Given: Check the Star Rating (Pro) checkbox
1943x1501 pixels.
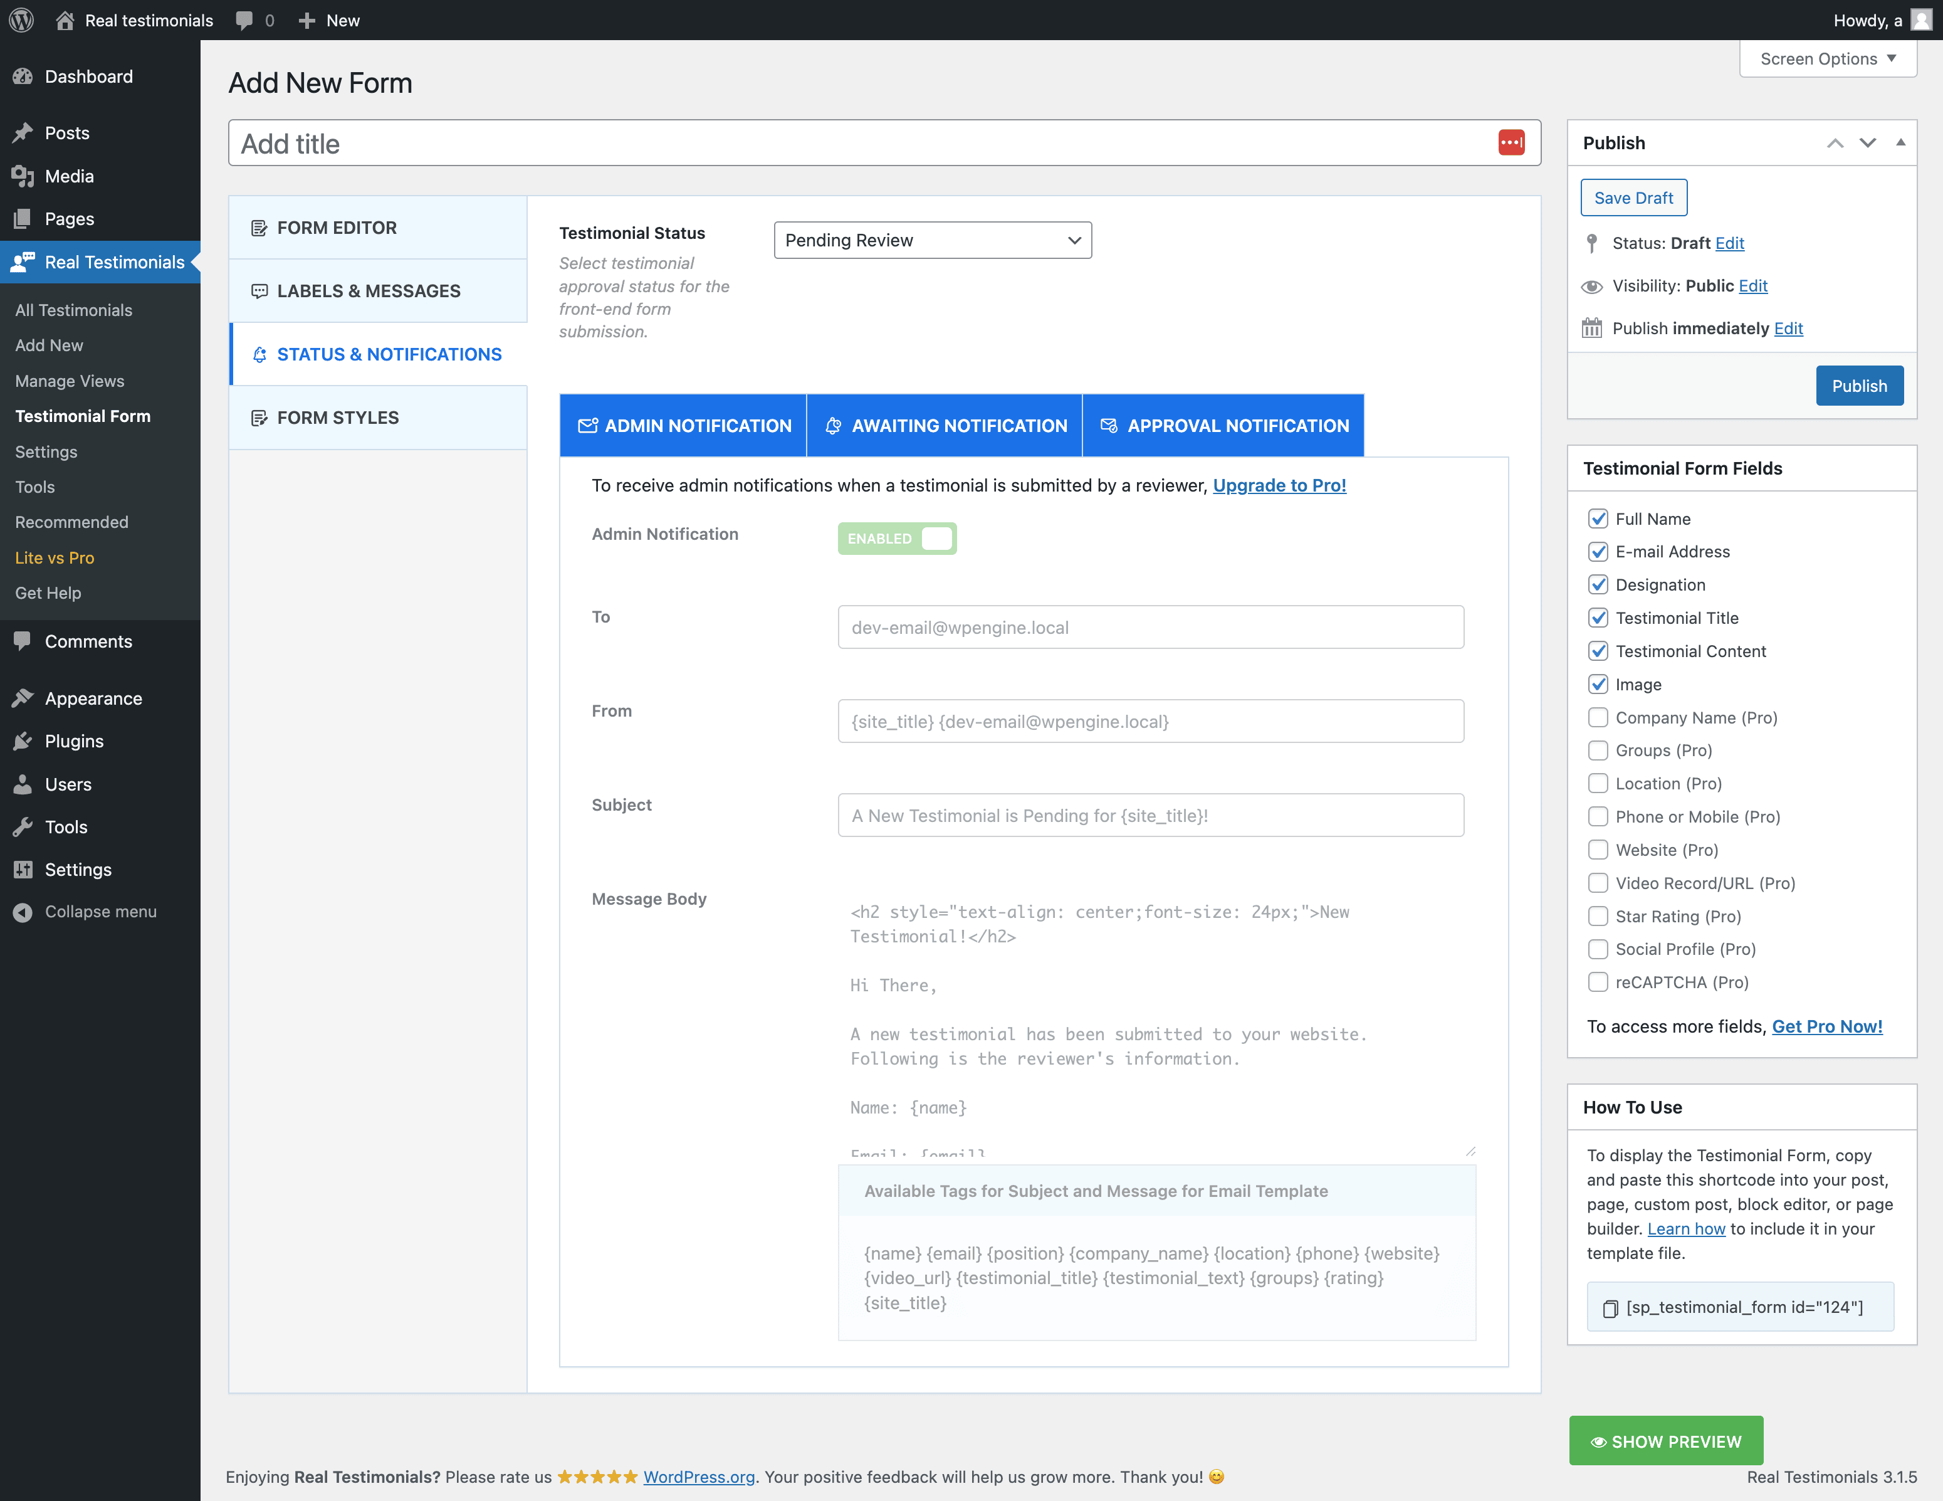Looking at the screenshot, I should point(1598,915).
